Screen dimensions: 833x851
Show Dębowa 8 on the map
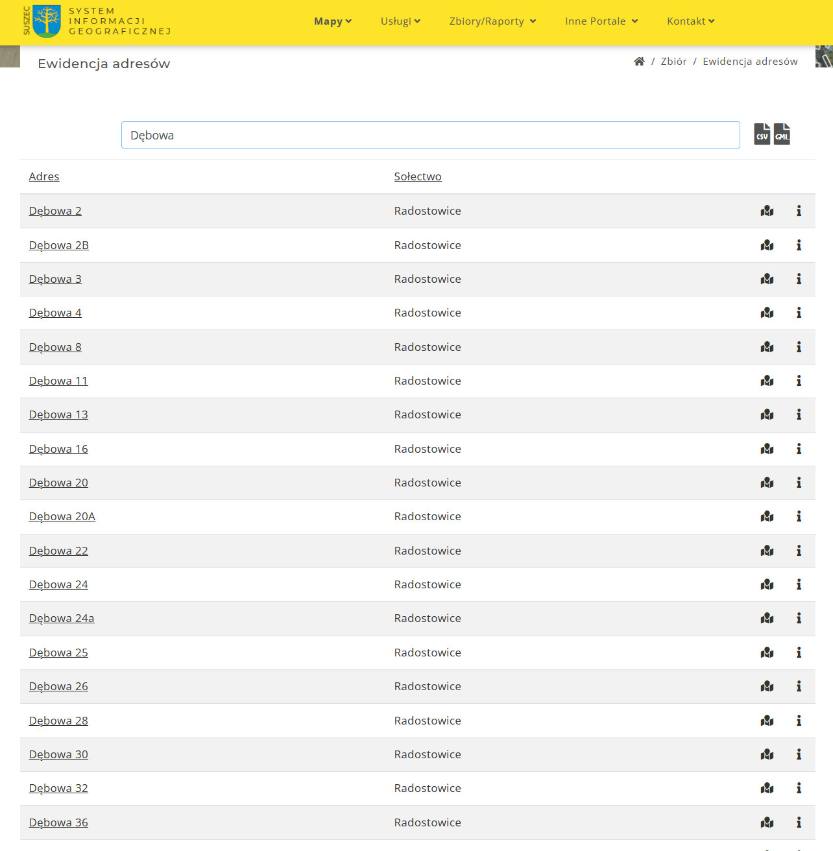pyautogui.click(x=767, y=347)
